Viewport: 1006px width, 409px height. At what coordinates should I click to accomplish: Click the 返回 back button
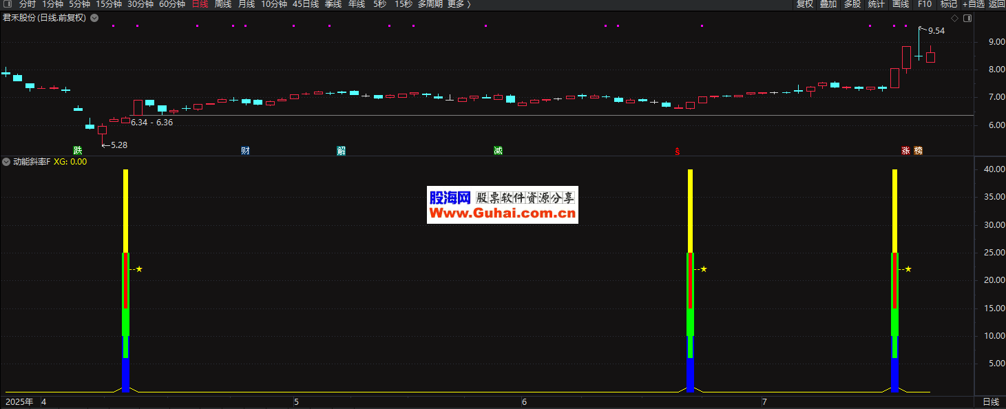997,4
